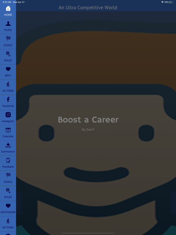Image resolution: width=176 pixels, height=235 pixels.
Task: Tap the MOTIVATOR heart icon
Action: pyautogui.click(x=8, y=206)
